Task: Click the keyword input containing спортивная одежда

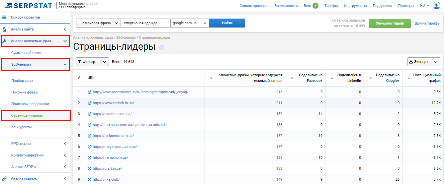Action: [x=145, y=23]
